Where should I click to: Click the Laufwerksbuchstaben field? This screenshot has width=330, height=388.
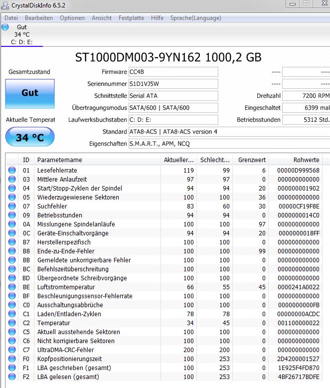(173, 120)
